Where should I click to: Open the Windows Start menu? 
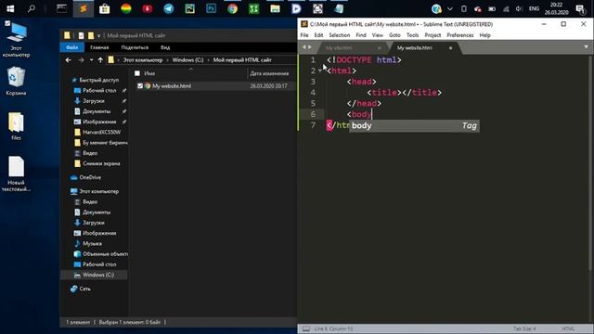tap(10, 8)
